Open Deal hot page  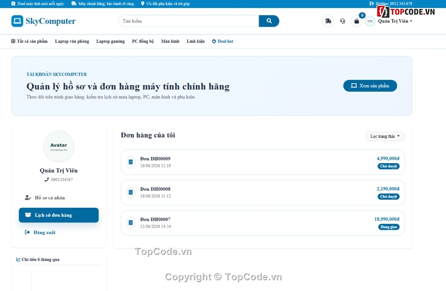(x=223, y=41)
